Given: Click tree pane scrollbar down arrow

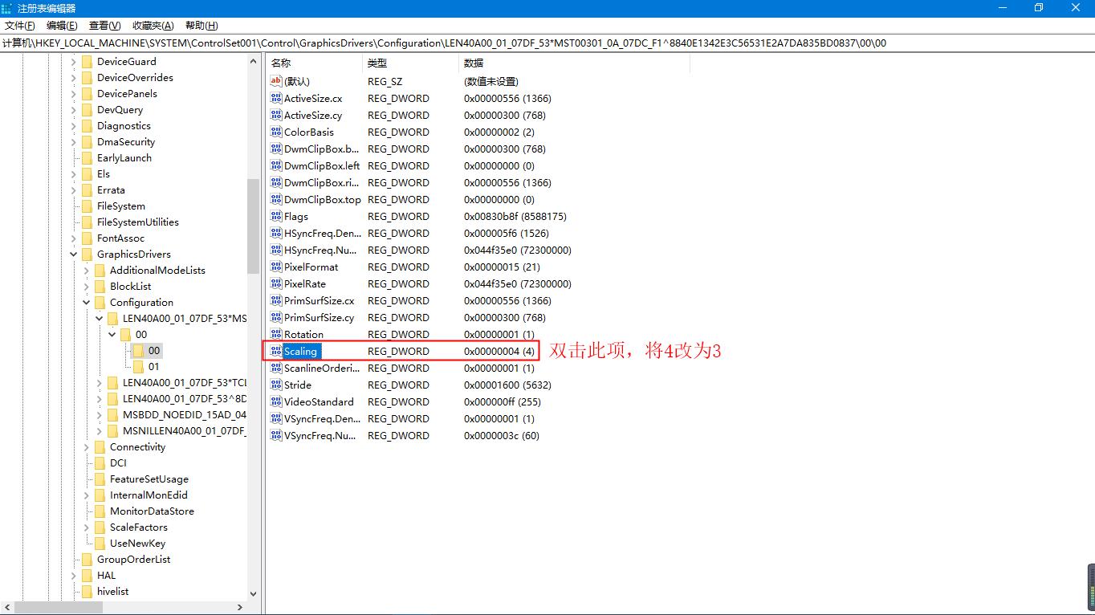Looking at the screenshot, I should point(254,594).
